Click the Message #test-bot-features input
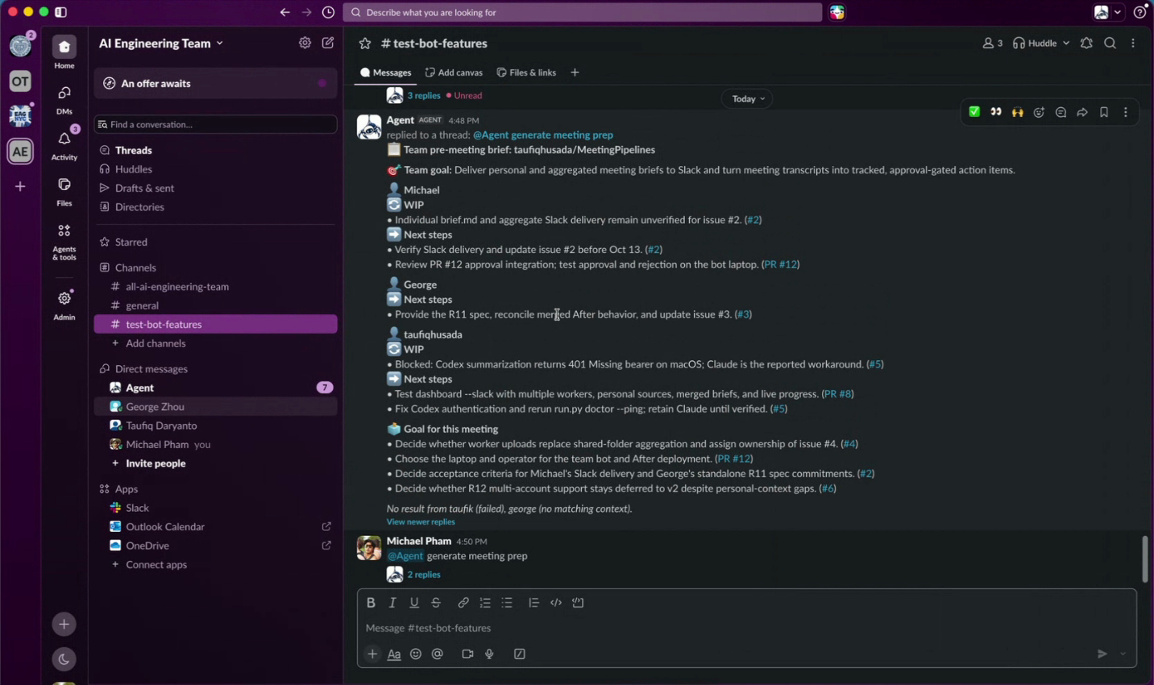 pyautogui.click(x=746, y=629)
